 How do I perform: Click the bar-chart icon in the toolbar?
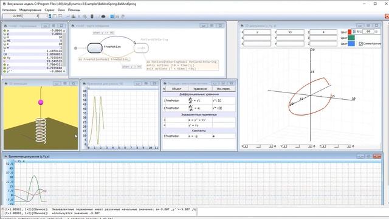tap(74, 16)
